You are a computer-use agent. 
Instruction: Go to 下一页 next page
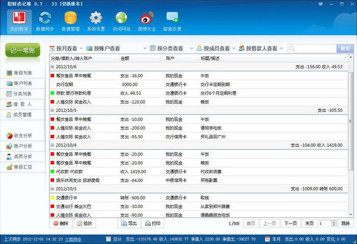[x=291, y=224]
